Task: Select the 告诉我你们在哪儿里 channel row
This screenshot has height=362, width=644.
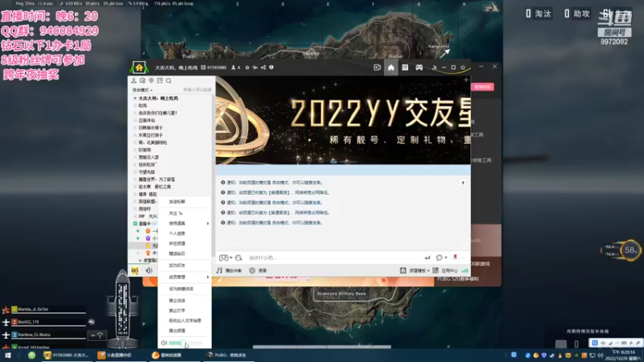Action: (158, 113)
